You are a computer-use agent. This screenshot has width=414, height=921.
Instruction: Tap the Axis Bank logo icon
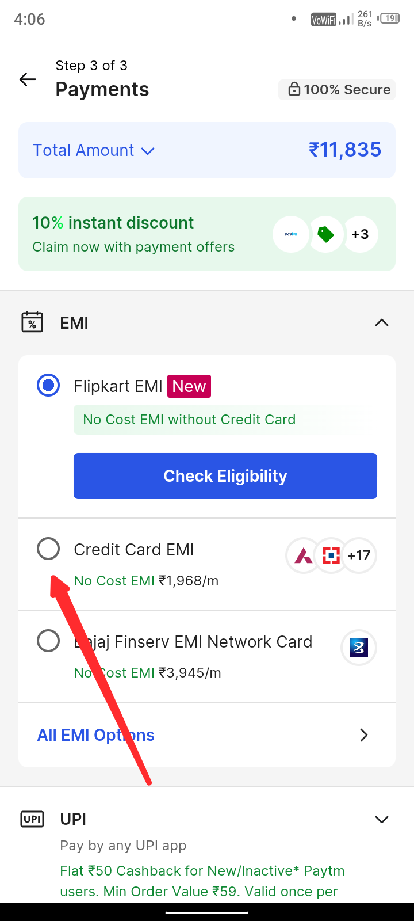pyautogui.click(x=303, y=555)
